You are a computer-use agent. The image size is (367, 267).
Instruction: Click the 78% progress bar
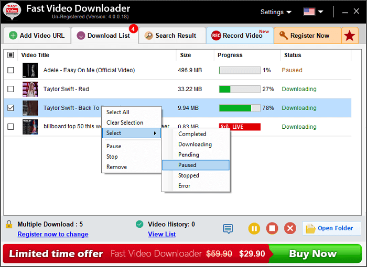(x=240, y=108)
